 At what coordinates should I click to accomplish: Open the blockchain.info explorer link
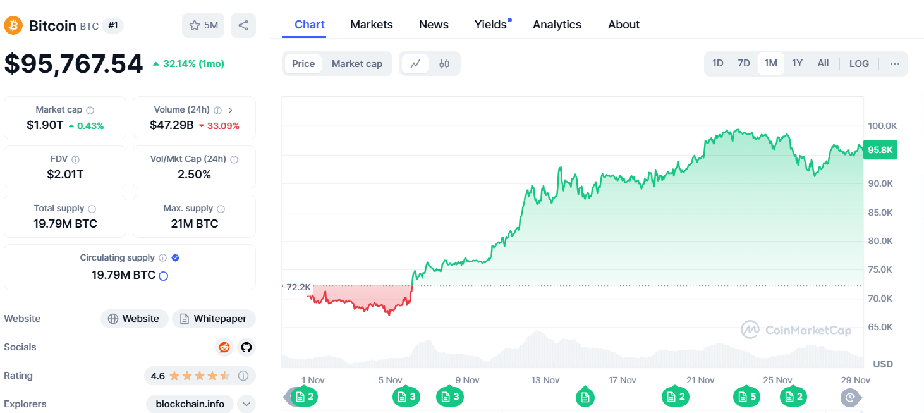point(190,404)
